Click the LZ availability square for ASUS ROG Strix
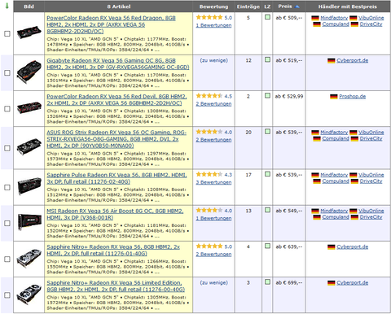 click(267, 132)
